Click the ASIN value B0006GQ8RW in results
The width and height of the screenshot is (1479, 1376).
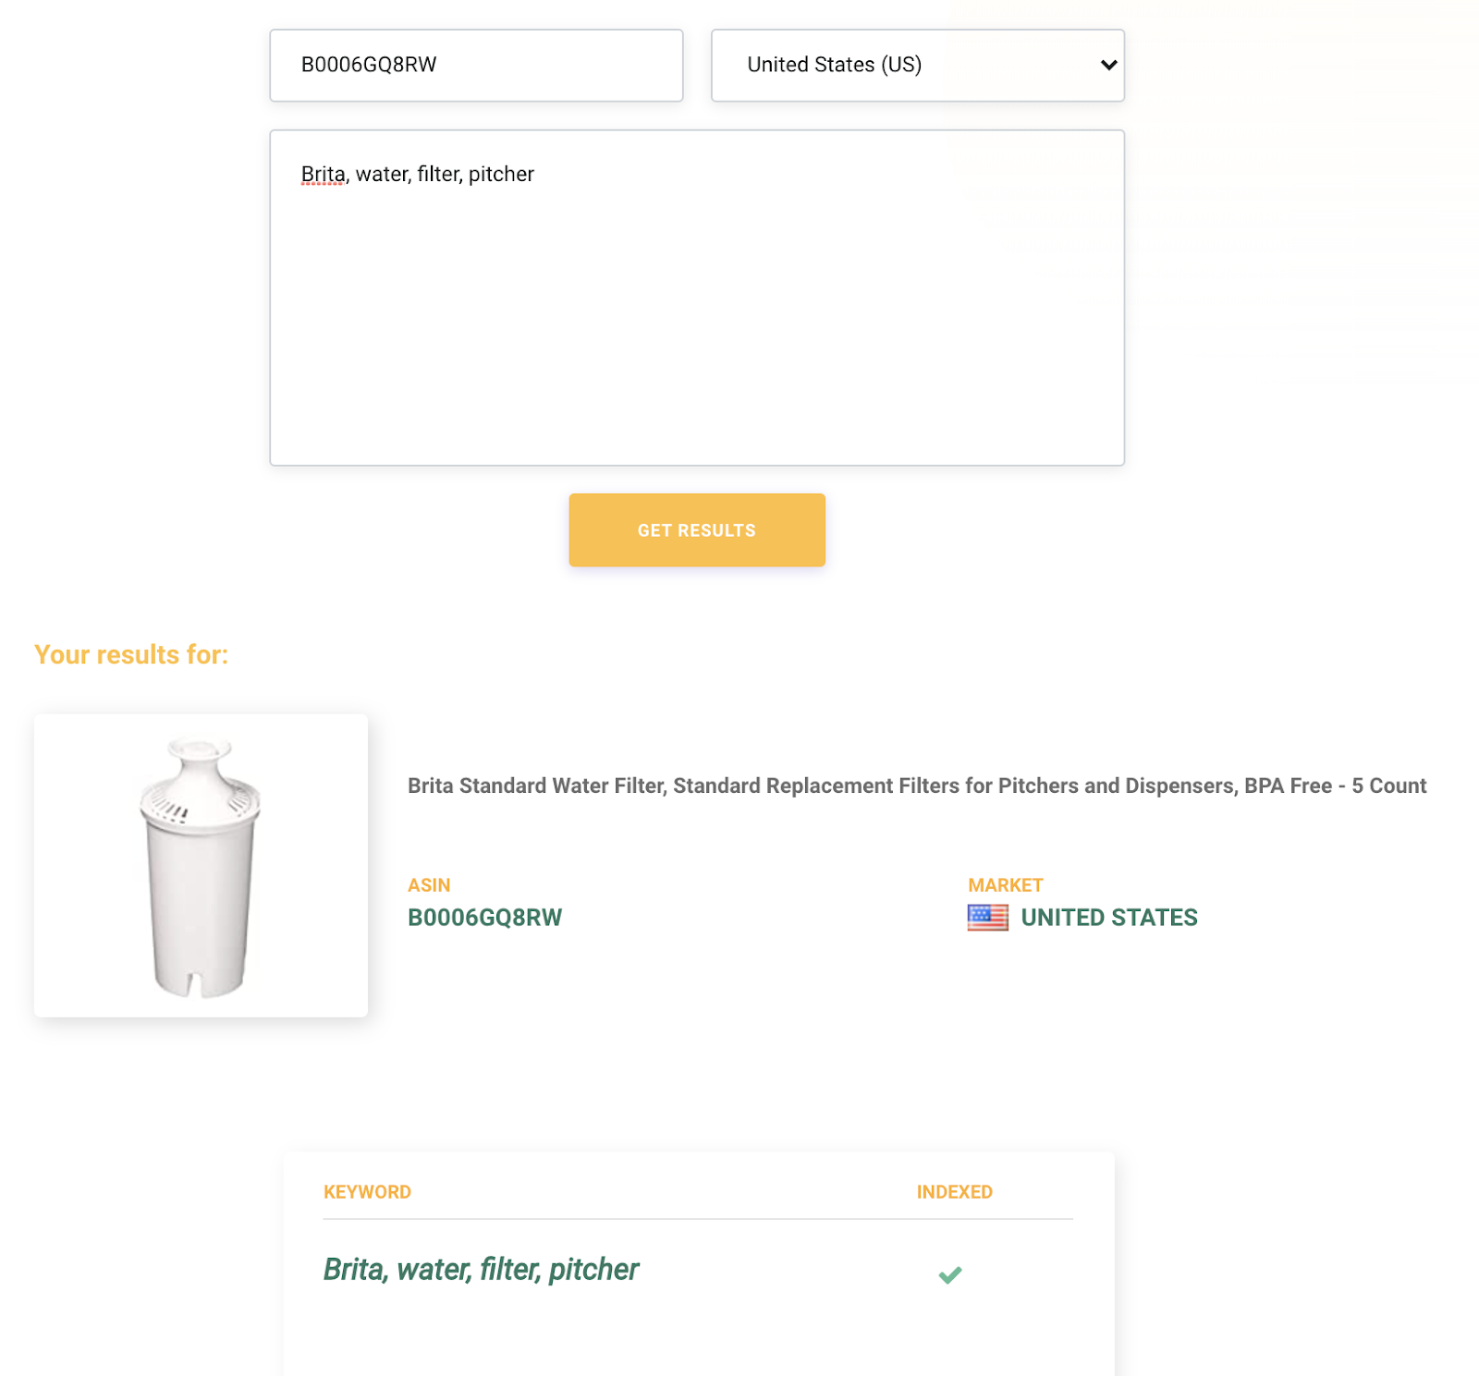tap(484, 918)
